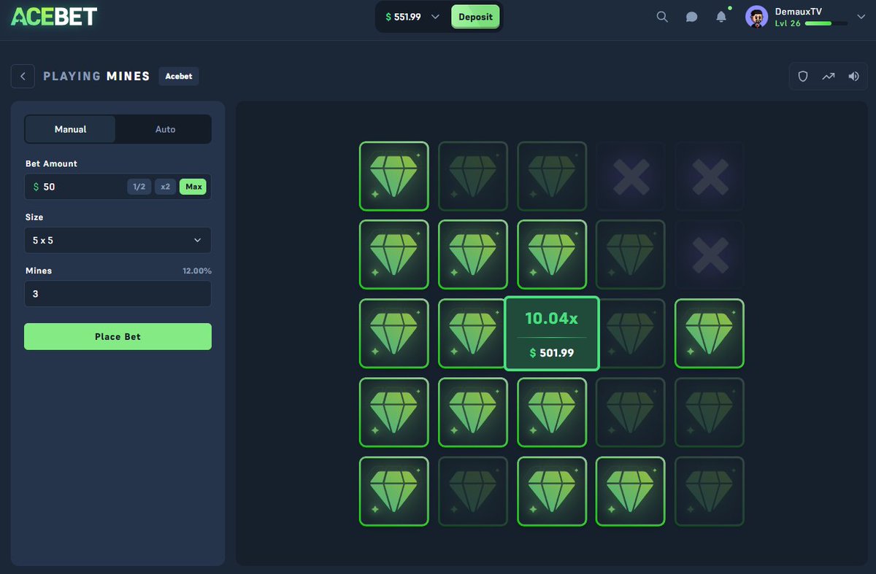The height and width of the screenshot is (574, 876).
Task: Click row 2 column 1 diamond tile
Action: click(x=394, y=255)
